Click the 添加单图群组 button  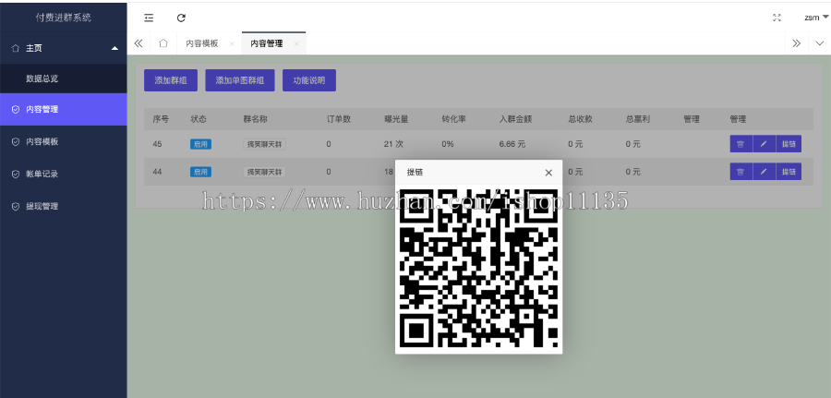point(240,80)
